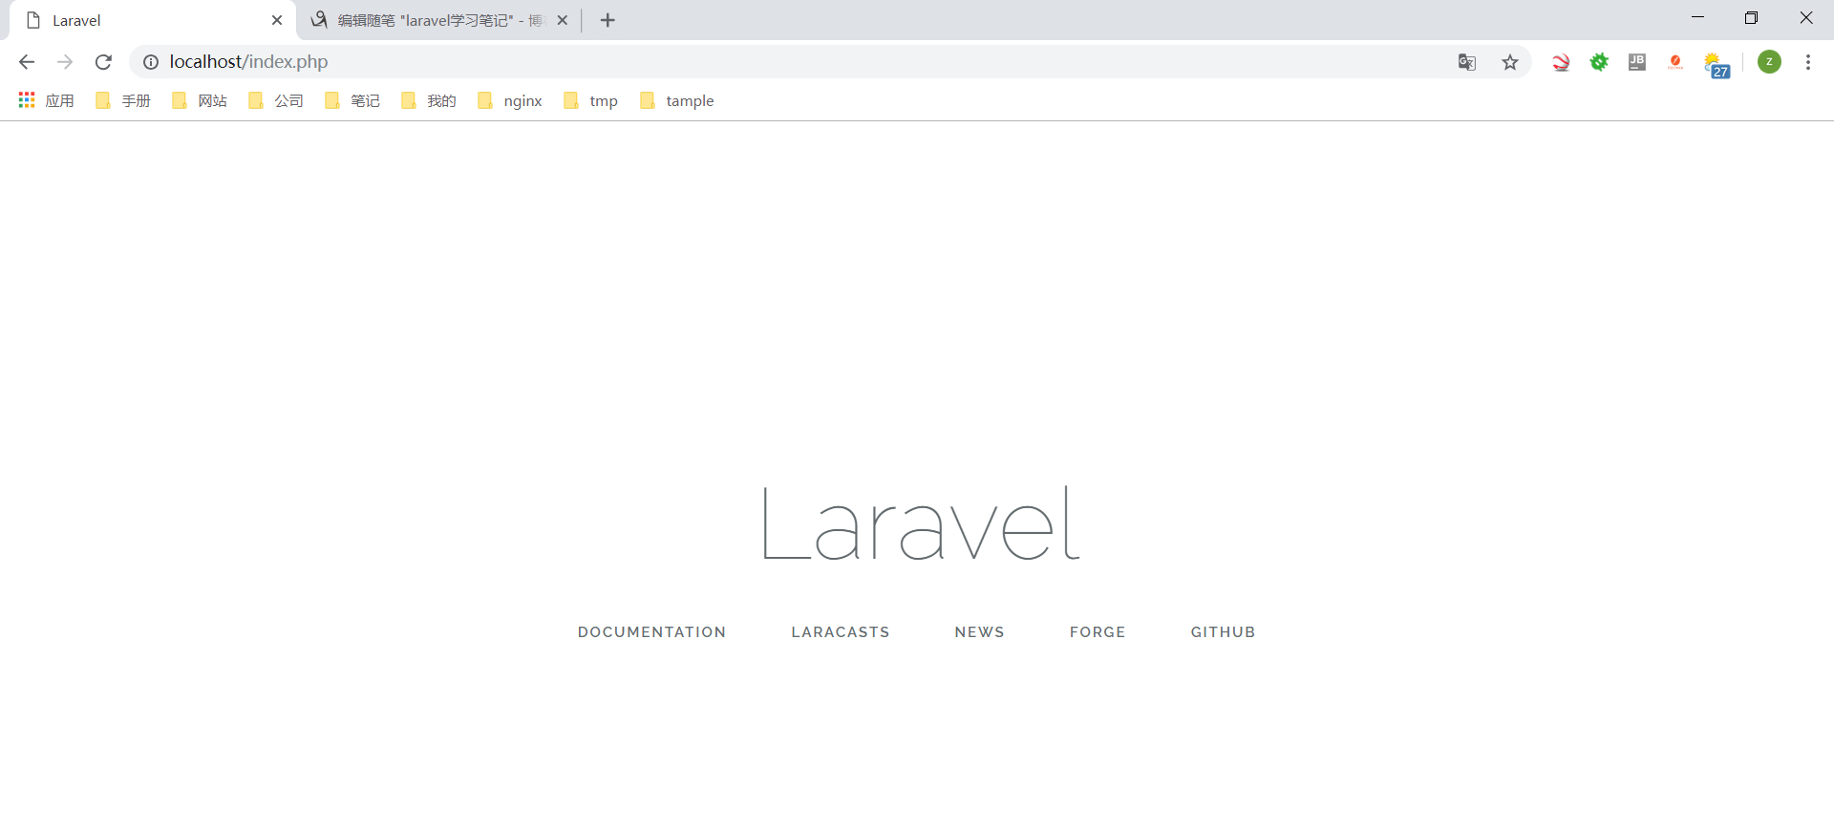Close the Laravel tab
The height and width of the screenshot is (832, 1834).
[x=277, y=20]
